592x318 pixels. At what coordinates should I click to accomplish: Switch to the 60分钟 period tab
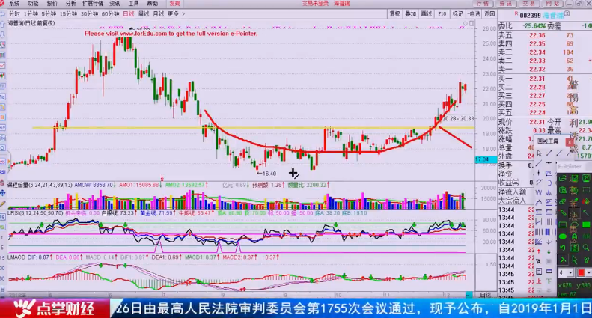110,13
